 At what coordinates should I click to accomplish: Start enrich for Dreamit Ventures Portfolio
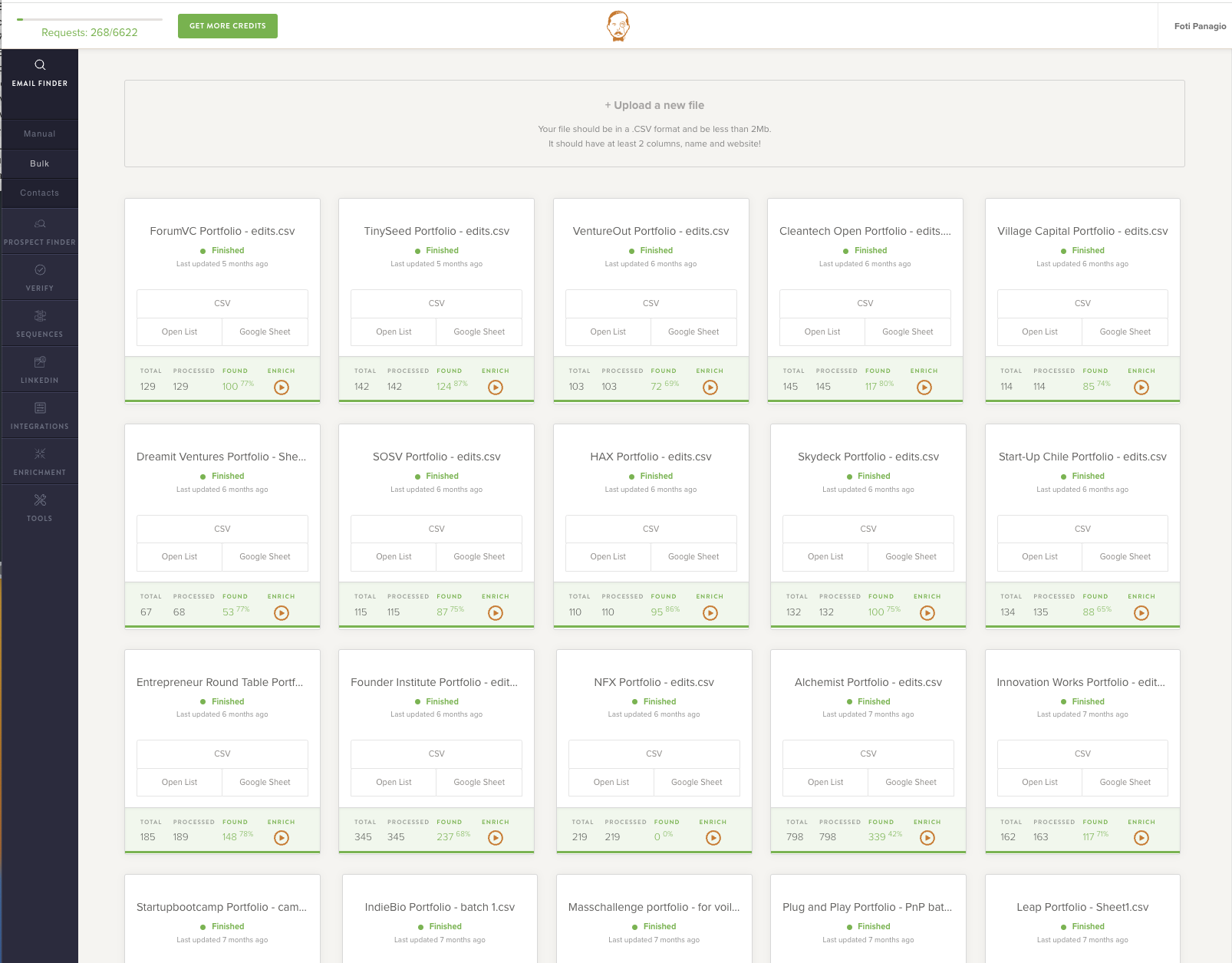pyautogui.click(x=282, y=613)
